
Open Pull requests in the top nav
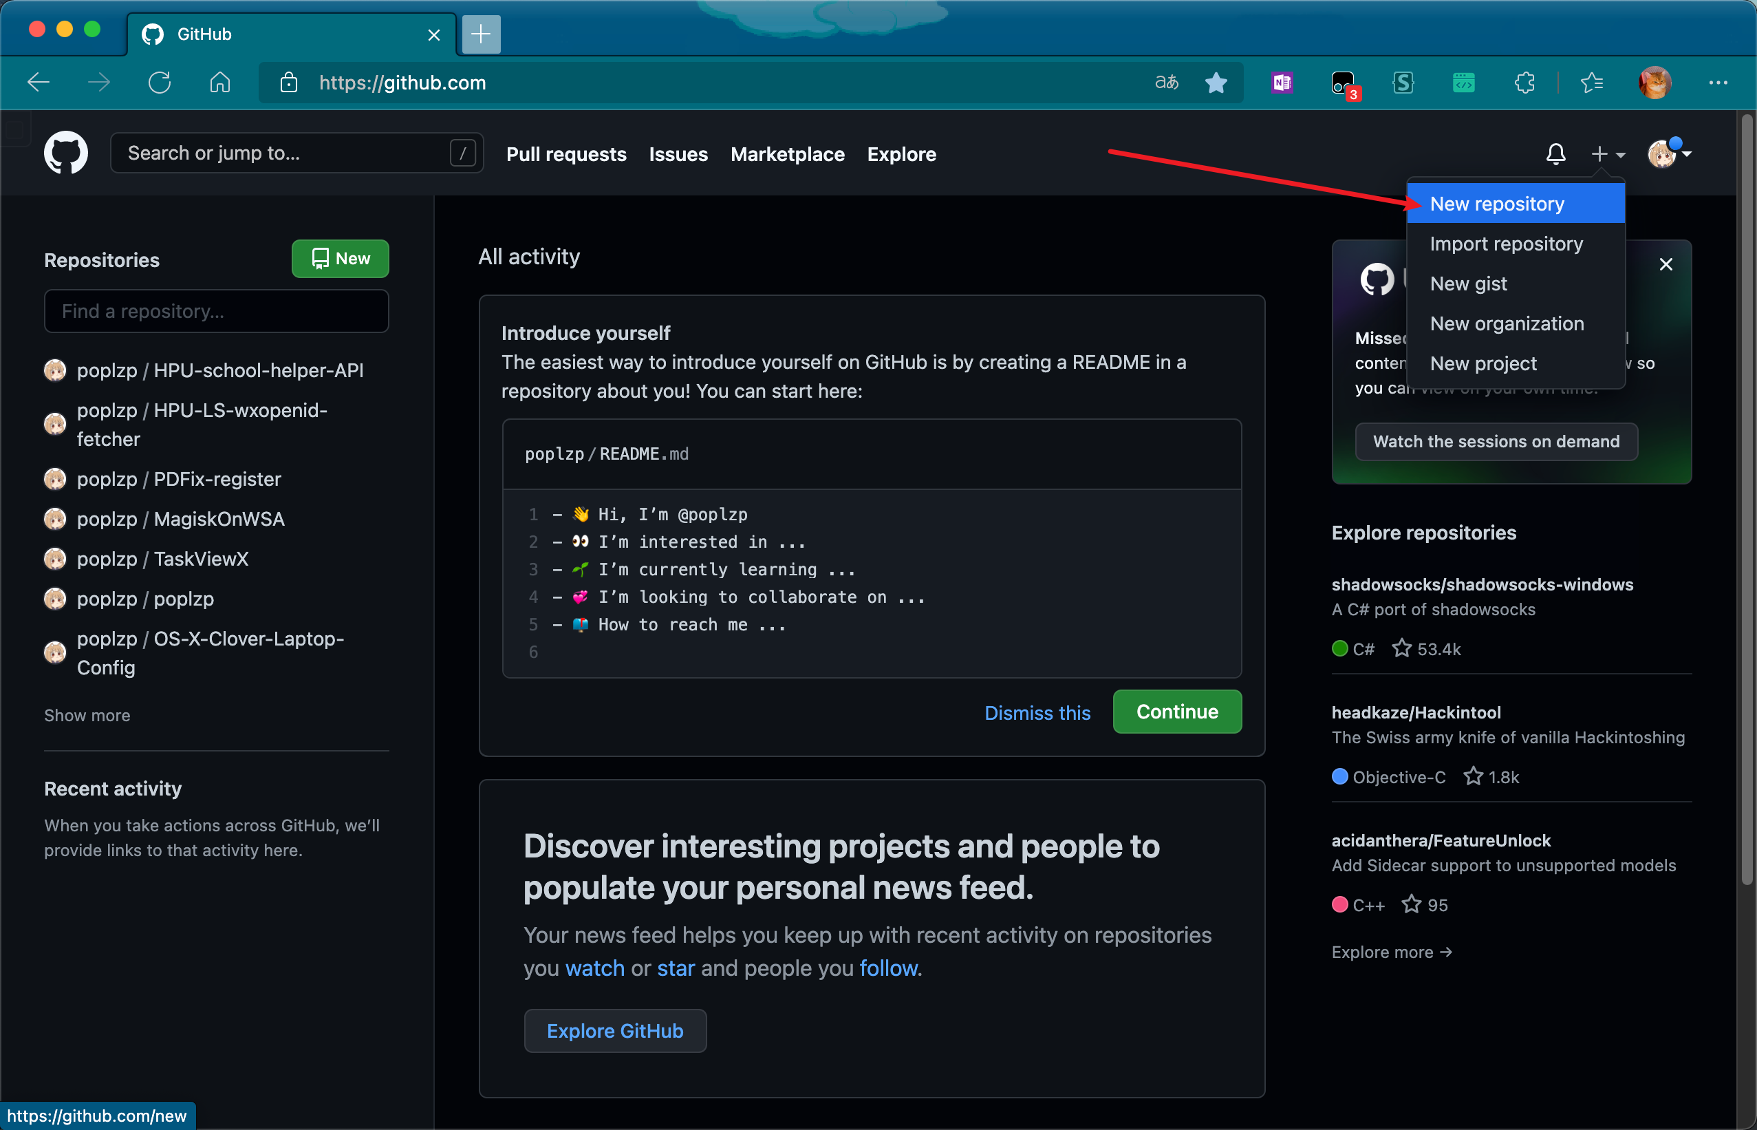click(x=566, y=154)
